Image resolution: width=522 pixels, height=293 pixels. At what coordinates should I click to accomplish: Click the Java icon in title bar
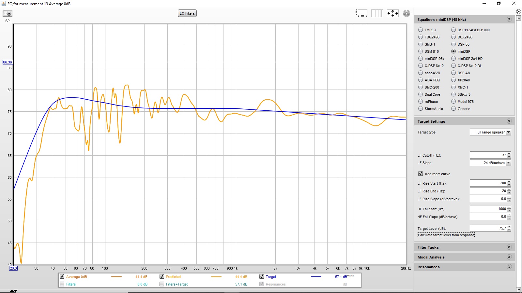pos(3,4)
